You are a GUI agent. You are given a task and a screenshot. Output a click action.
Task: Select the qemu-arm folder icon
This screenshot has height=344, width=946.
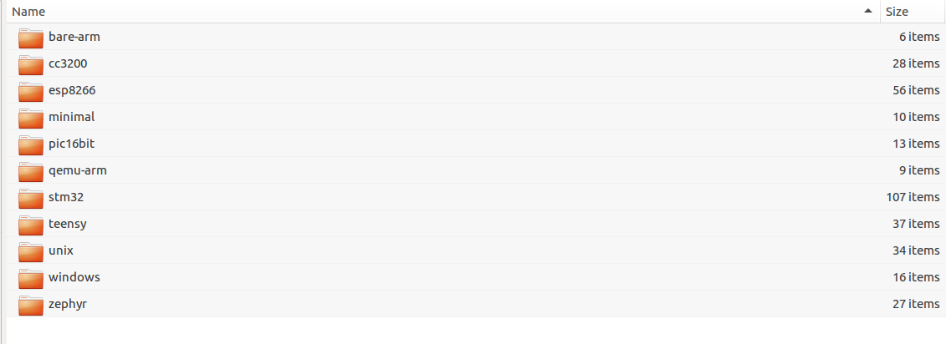coord(30,171)
